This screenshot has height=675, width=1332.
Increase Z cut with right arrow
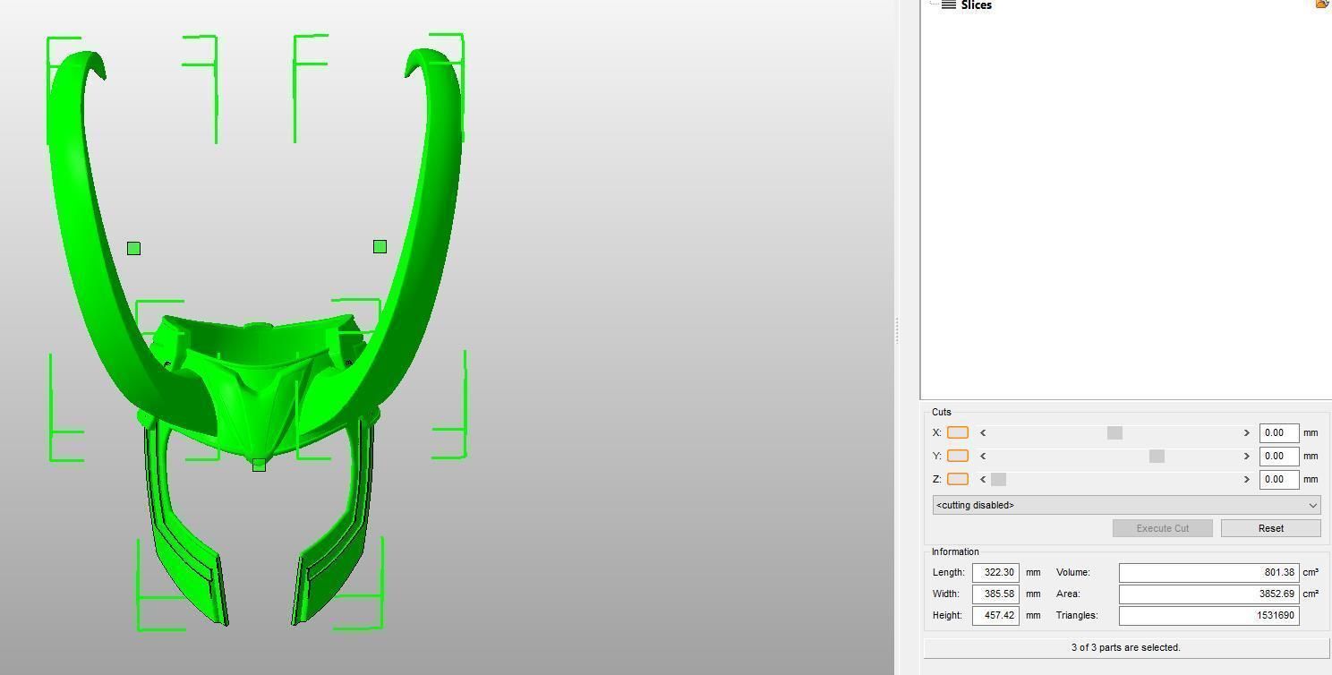1246,479
